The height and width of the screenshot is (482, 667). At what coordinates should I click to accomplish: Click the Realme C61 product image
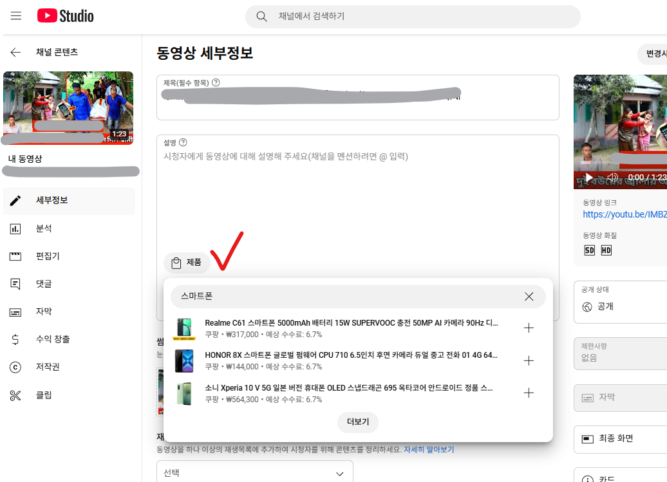point(184,329)
